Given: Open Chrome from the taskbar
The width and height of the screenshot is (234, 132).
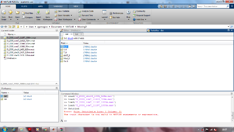Looking at the screenshot, I should pyautogui.click(x=45, y=129).
